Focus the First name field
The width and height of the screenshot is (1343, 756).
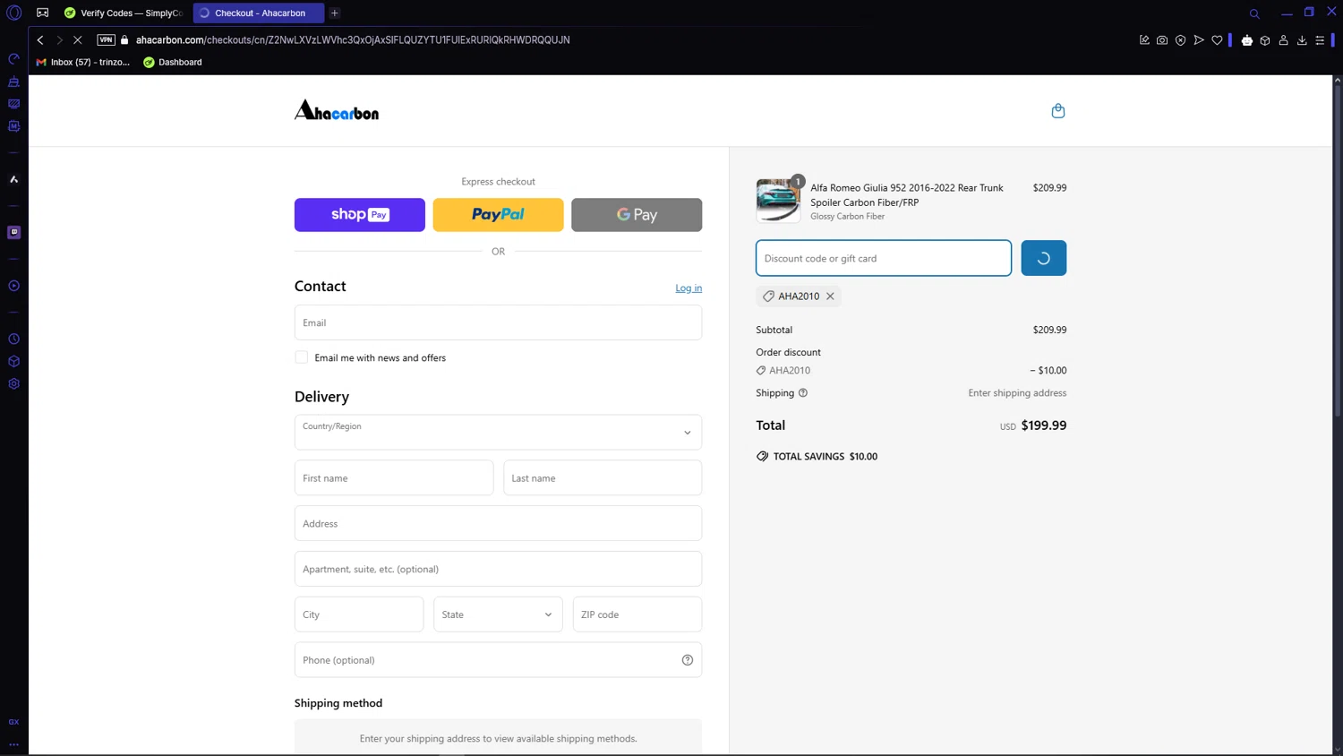tap(394, 478)
